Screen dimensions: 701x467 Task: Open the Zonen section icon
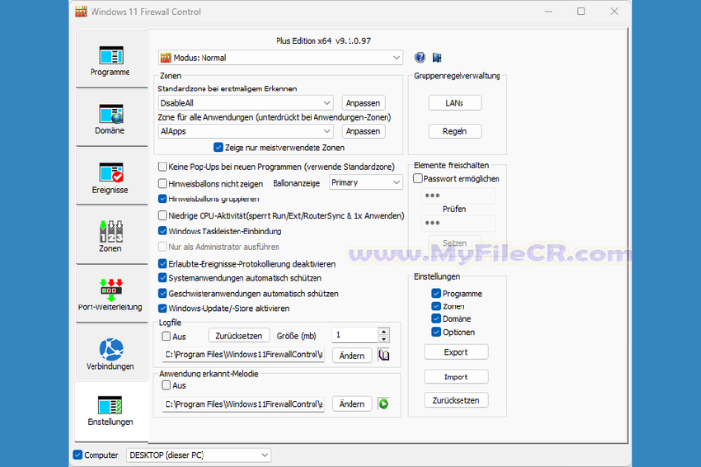[111, 232]
